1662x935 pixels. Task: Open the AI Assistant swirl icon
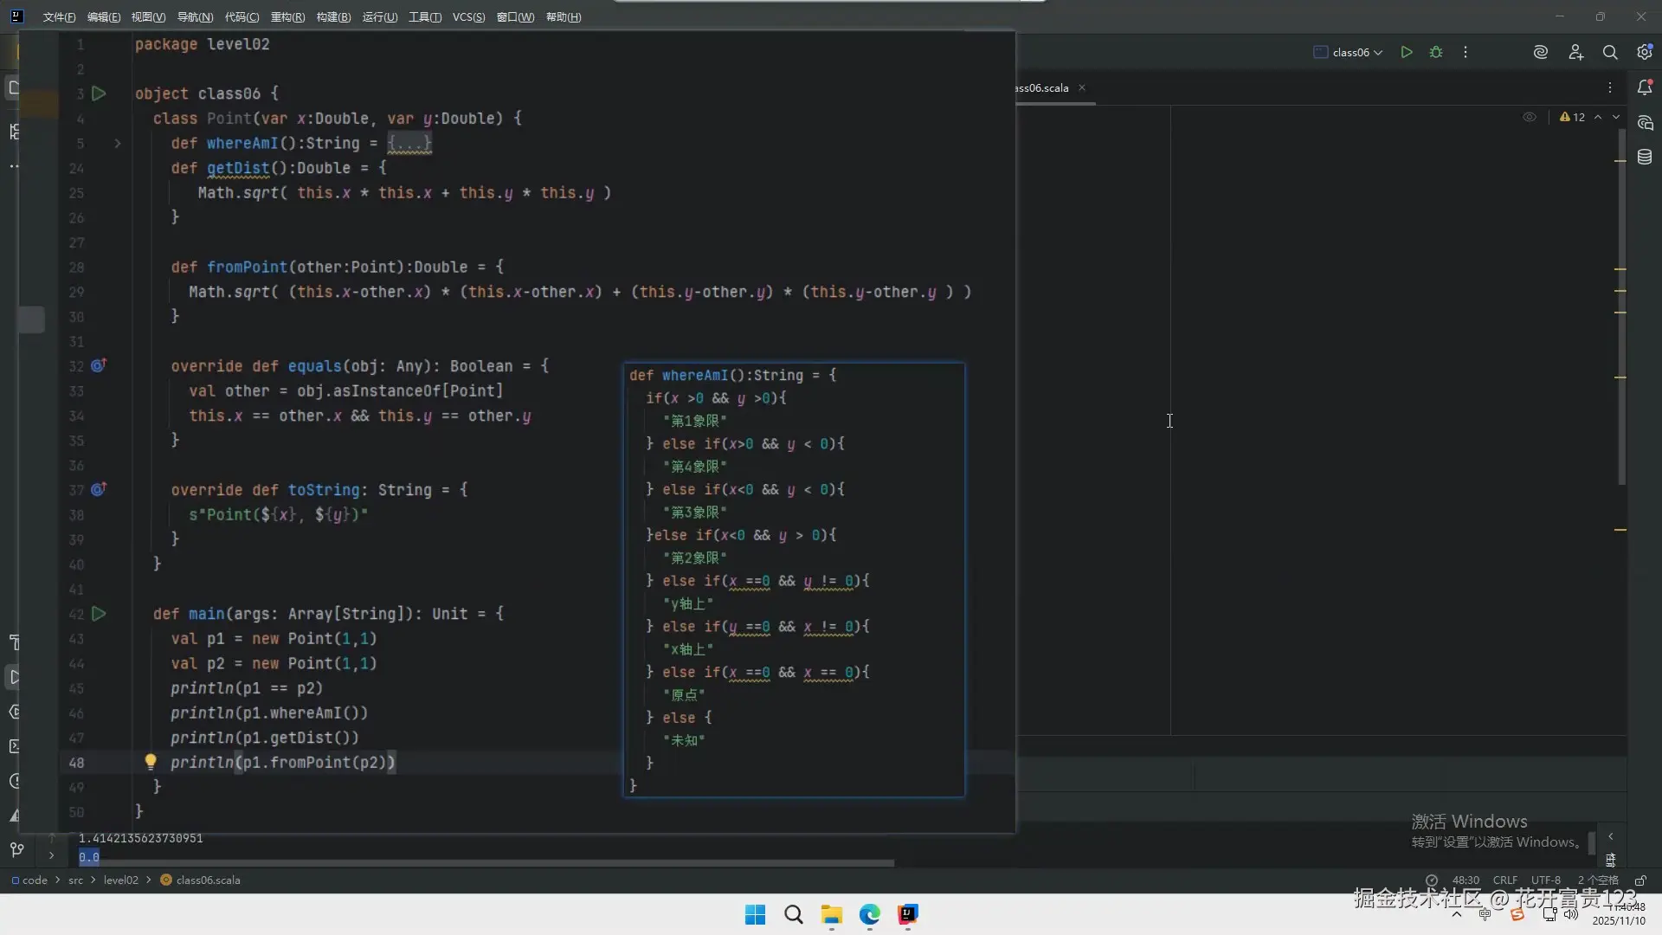[1541, 52]
